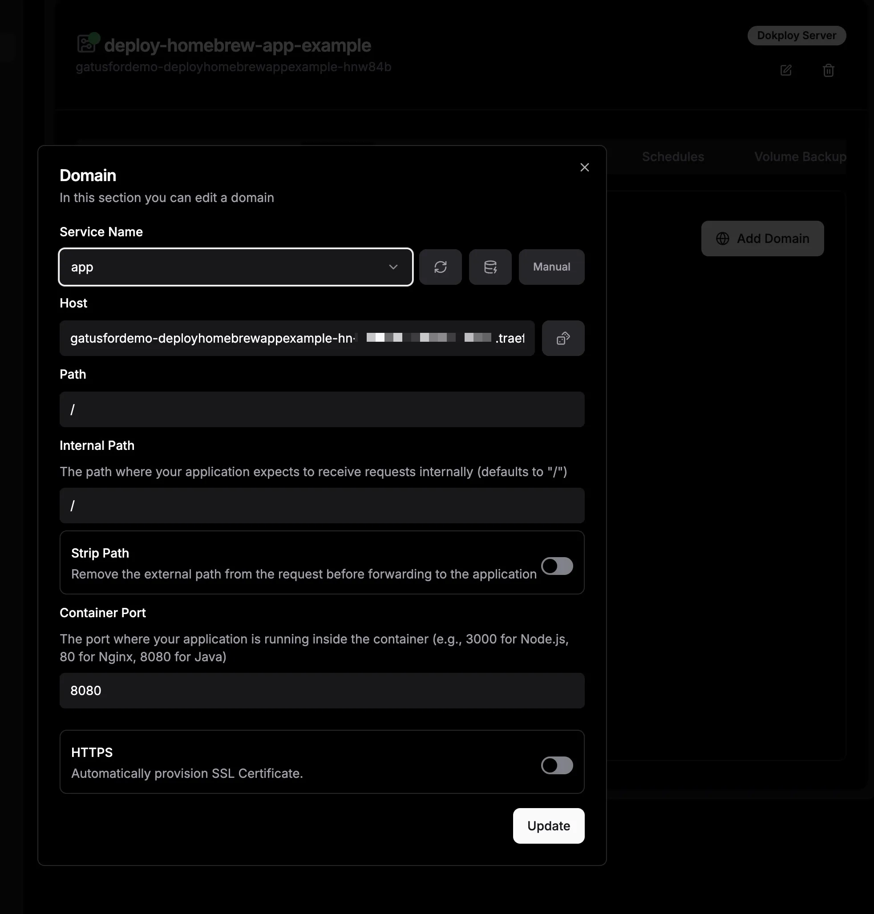This screenshot has height=914, width=874.
Task: Enable the Strip Path toggle
Action: click(x=557, y=566)
